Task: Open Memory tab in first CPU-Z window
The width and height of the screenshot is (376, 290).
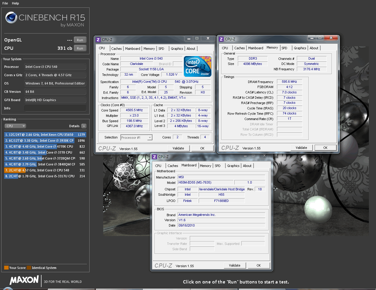Action: click(x=149, y=49)
